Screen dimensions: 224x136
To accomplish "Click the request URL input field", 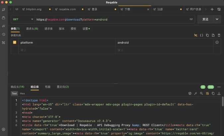I will [x=112, y=19].
